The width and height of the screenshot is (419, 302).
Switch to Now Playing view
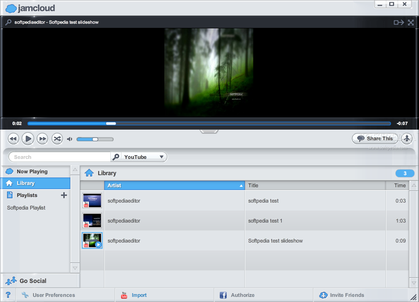tap(35, 171)
